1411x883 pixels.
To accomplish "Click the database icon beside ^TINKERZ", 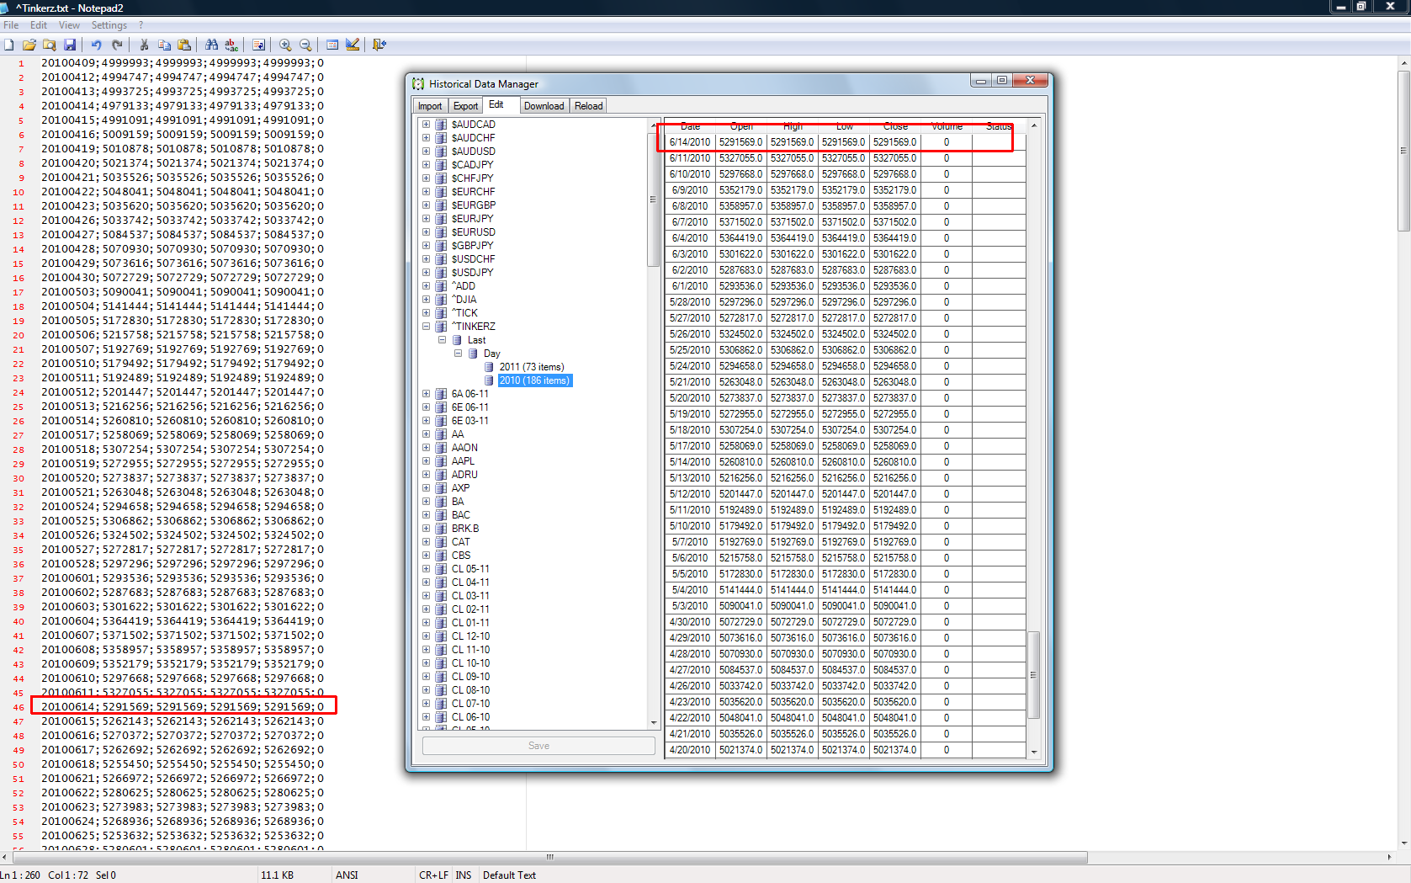I will click(x=441, y=327).
